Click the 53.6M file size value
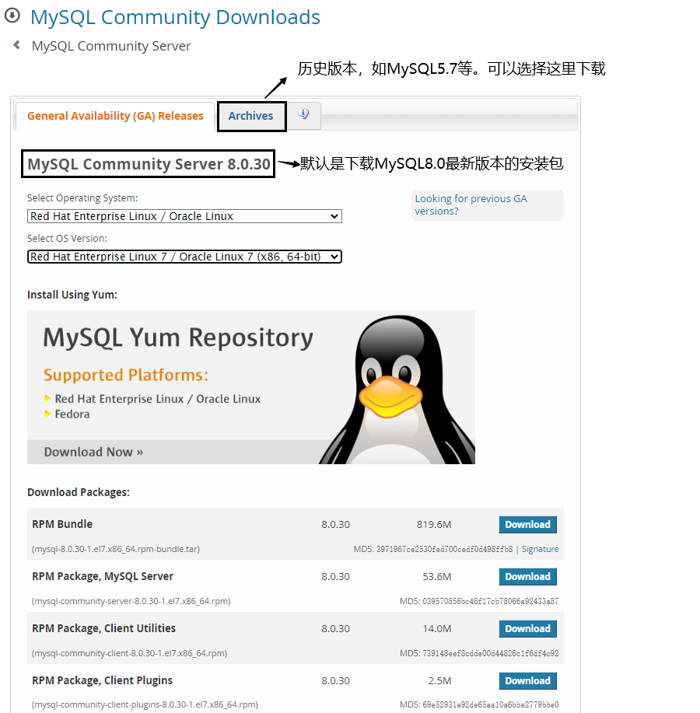Screen dimensions: 700x713 coord(436,577)
